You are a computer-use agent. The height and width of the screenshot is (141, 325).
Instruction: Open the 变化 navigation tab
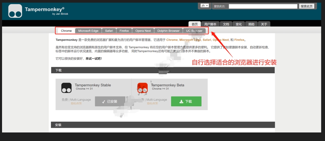tap(238, 24)
